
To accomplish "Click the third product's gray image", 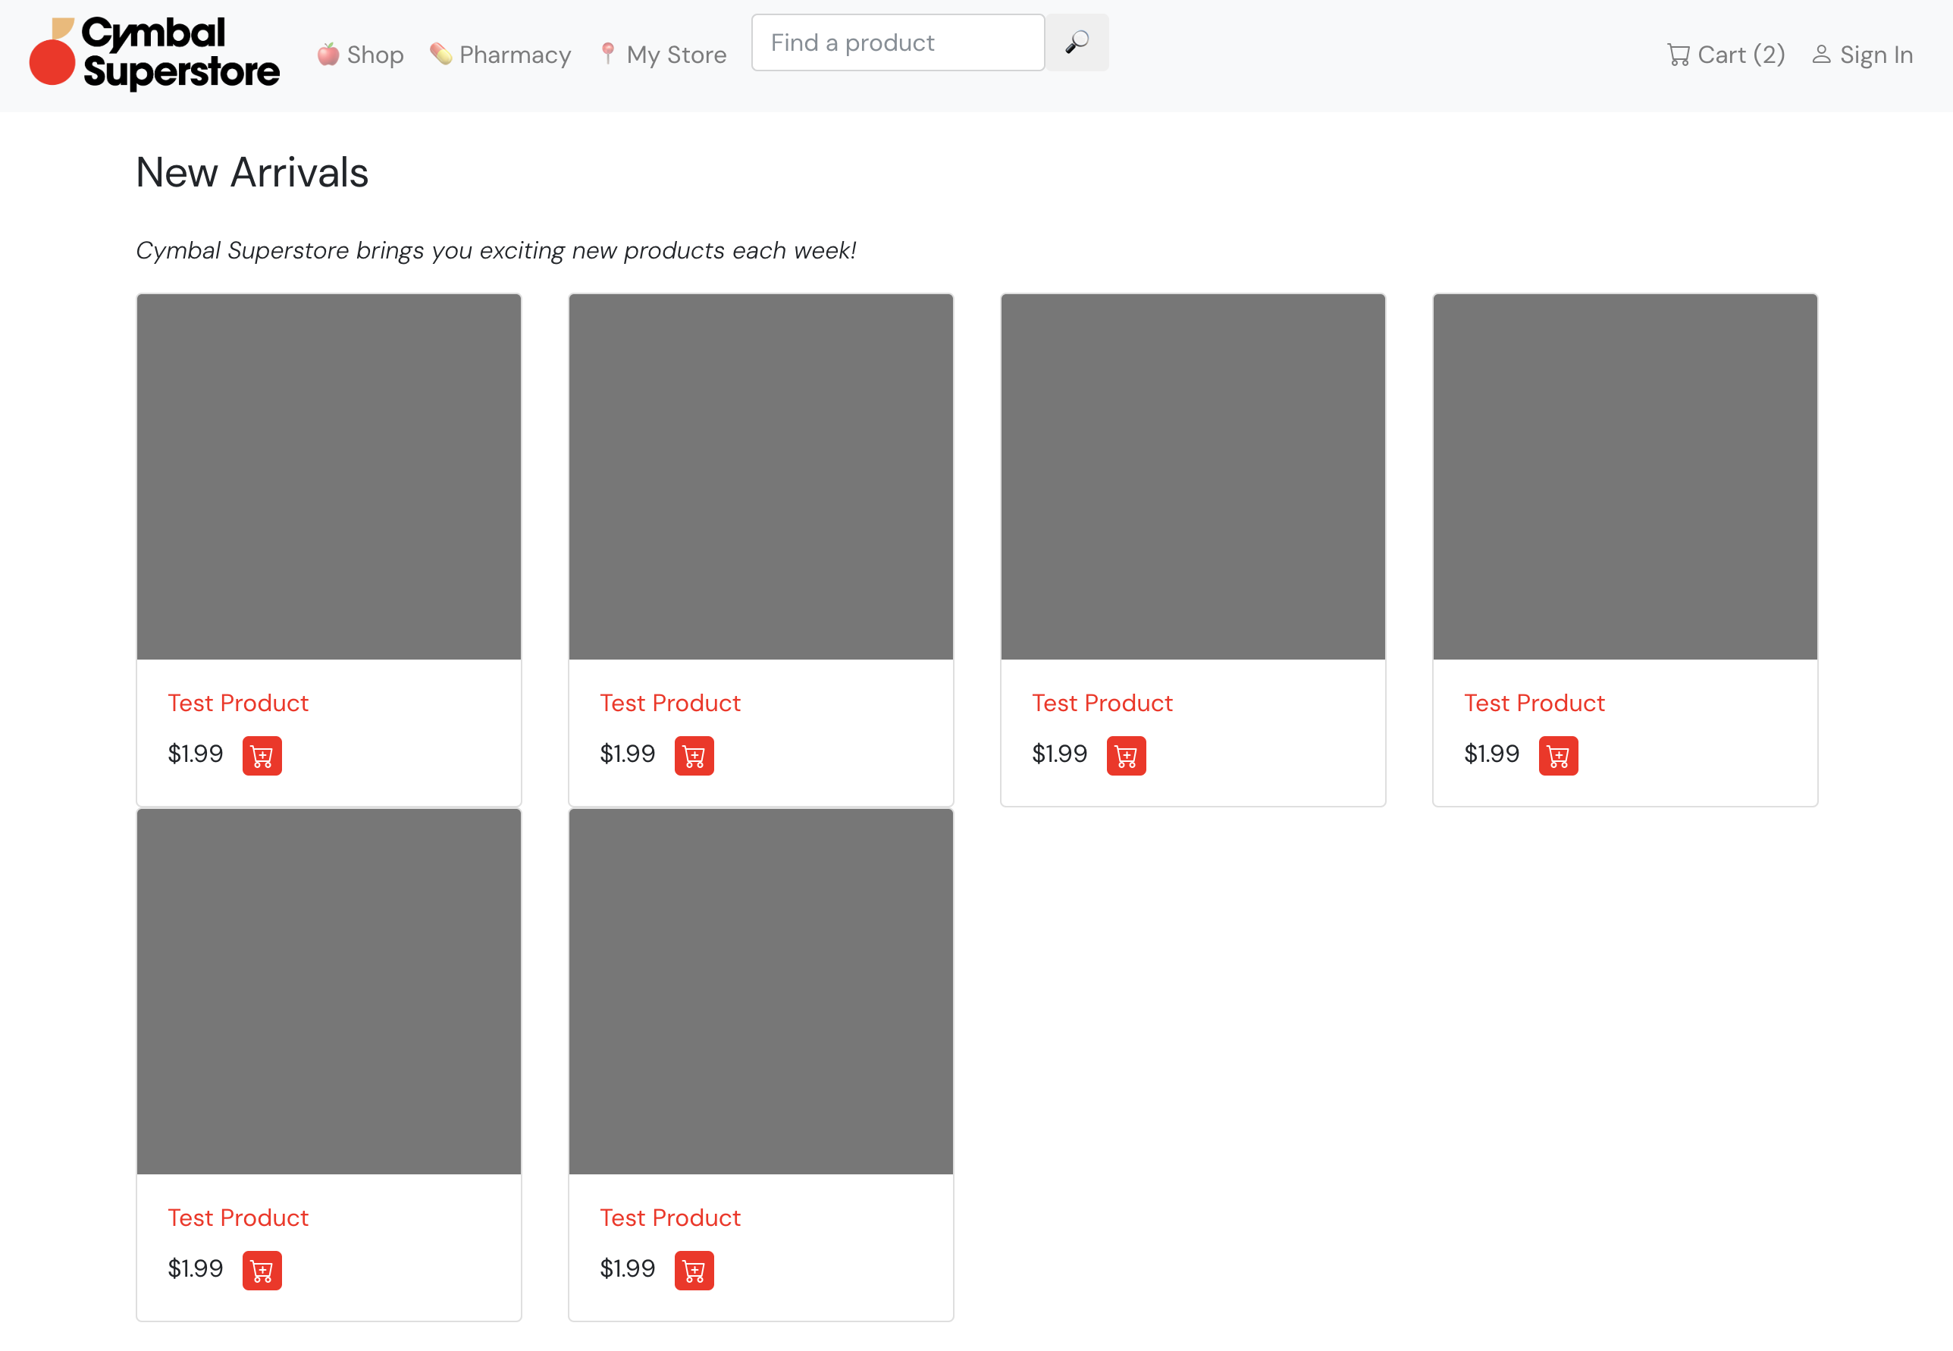I will [1192, 477].
